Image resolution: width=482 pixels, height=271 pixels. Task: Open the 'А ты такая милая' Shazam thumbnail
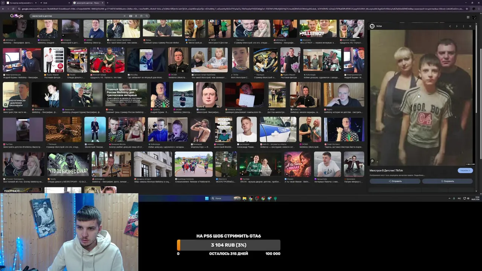(x=297, y=164)
